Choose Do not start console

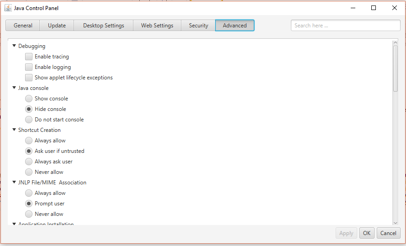29,120
